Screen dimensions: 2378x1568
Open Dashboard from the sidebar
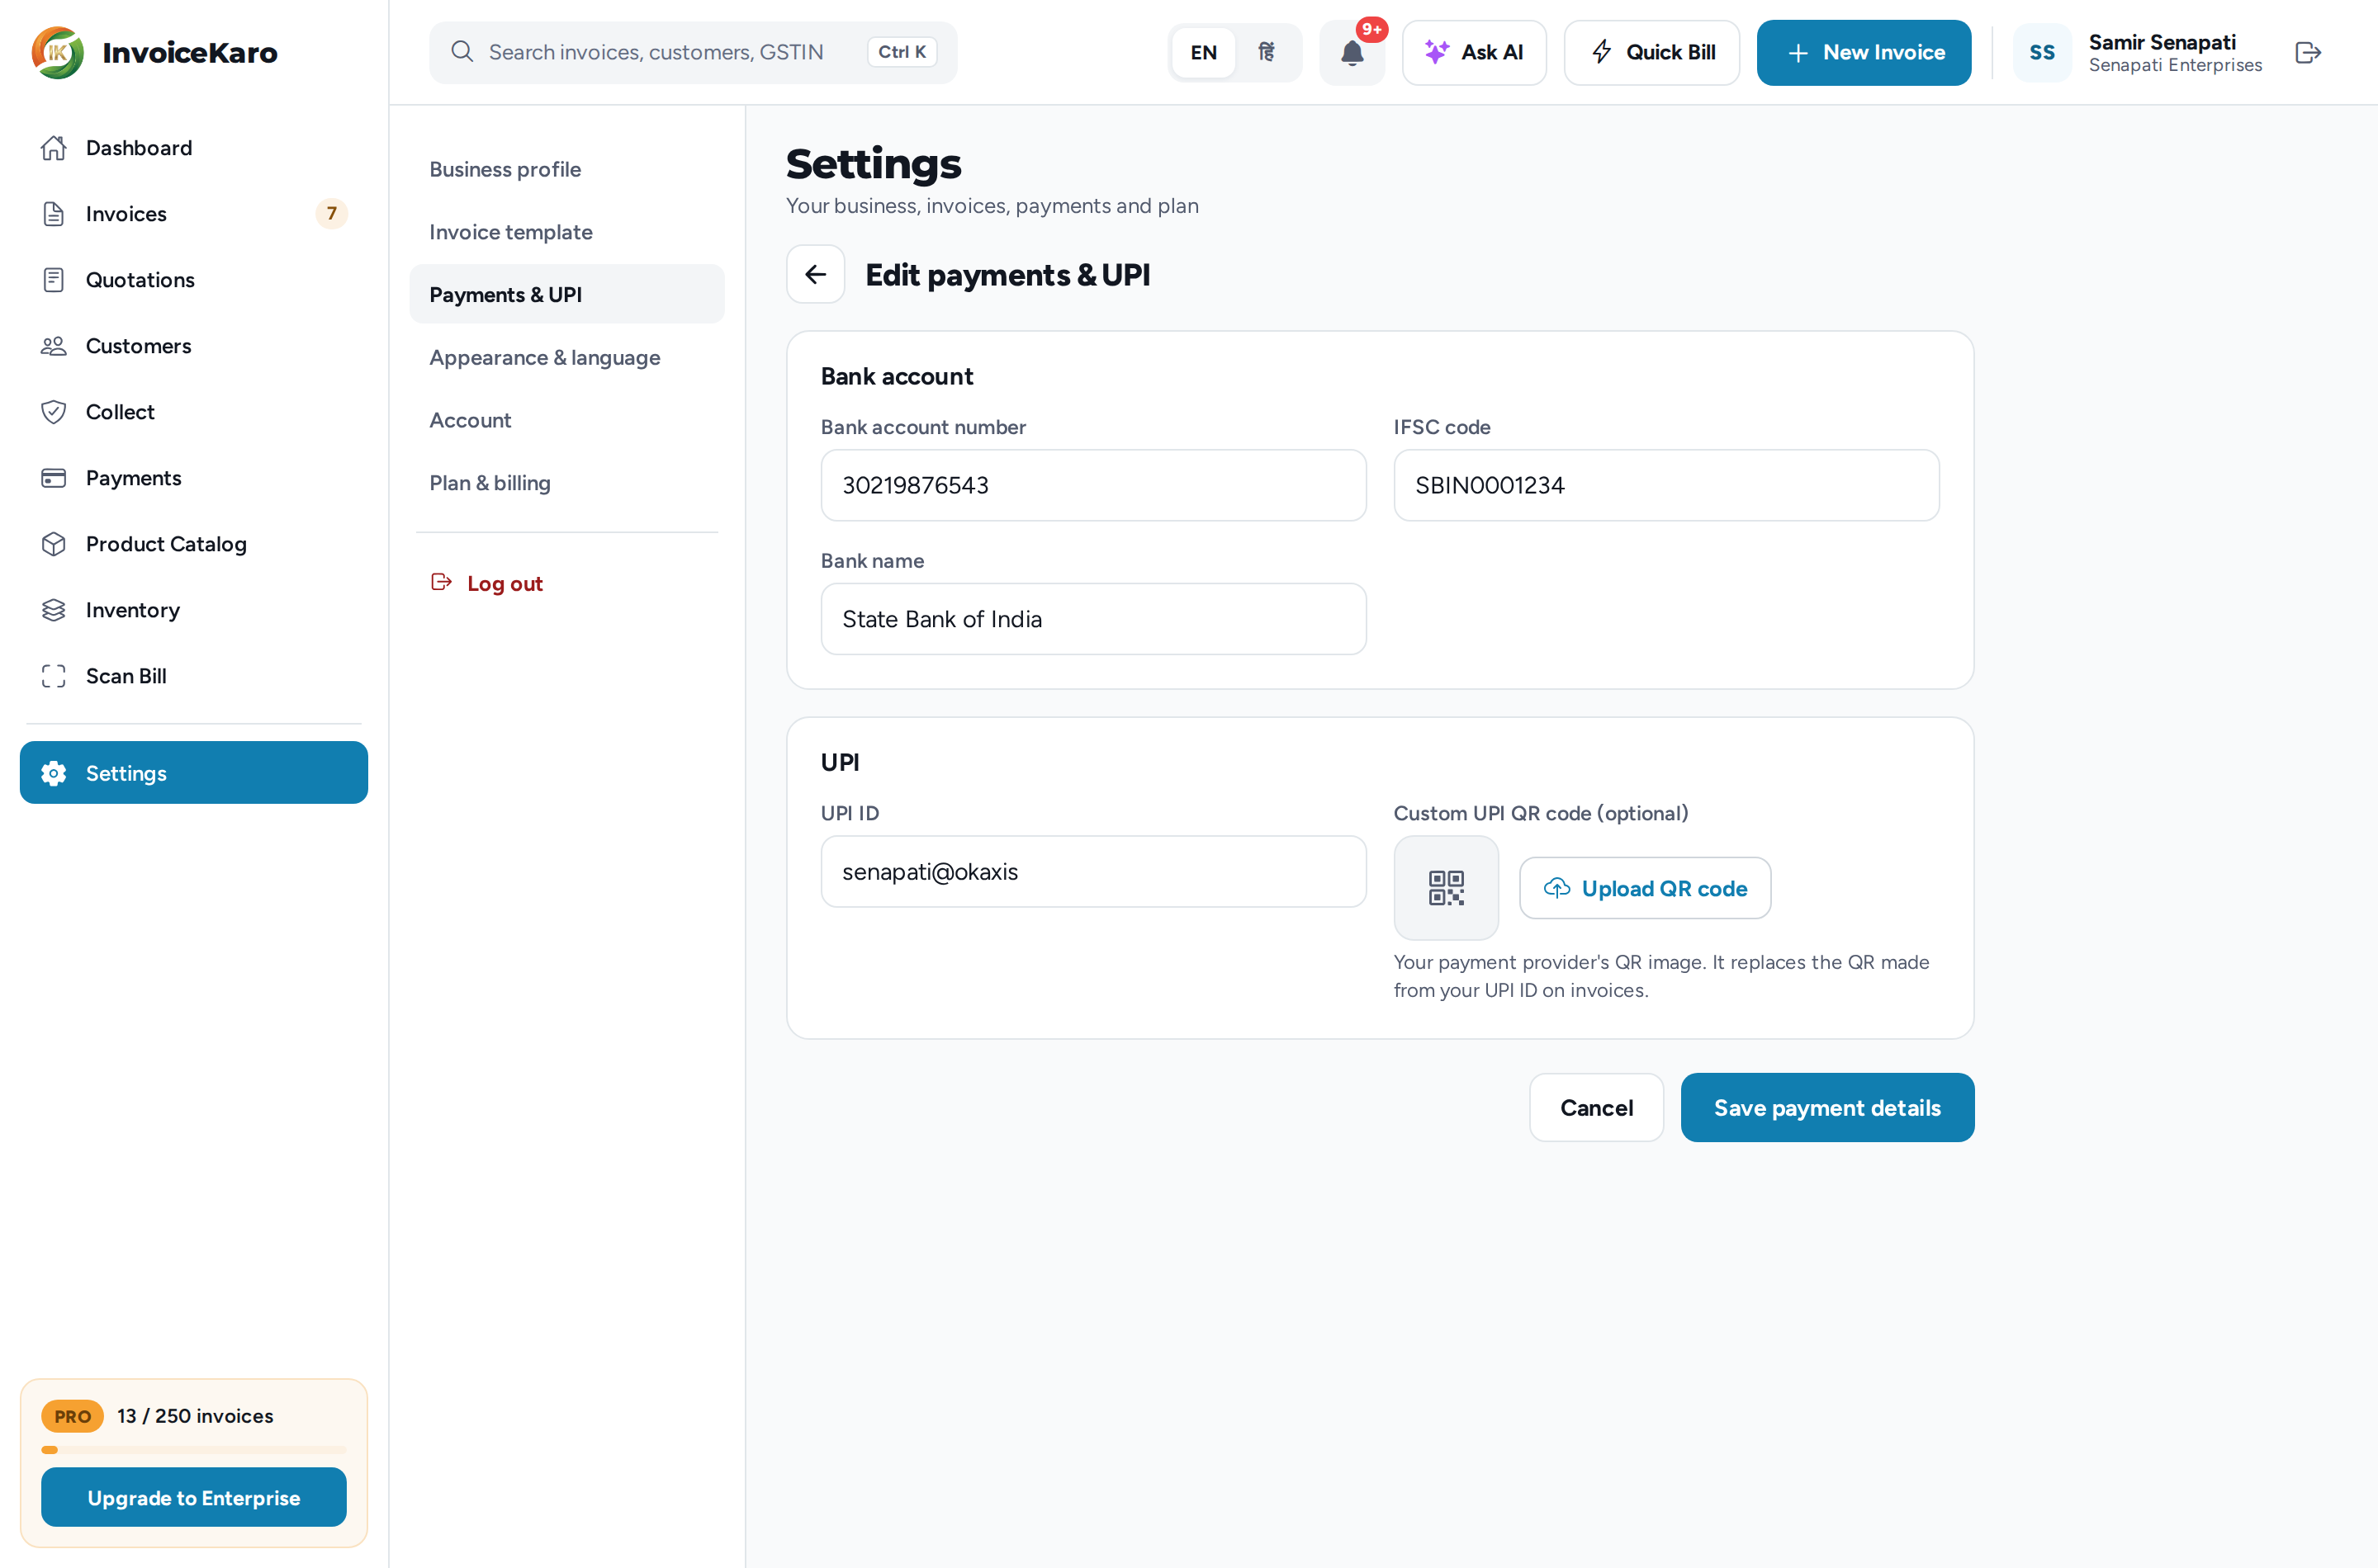pyautogui.click(x=194, y=148)
